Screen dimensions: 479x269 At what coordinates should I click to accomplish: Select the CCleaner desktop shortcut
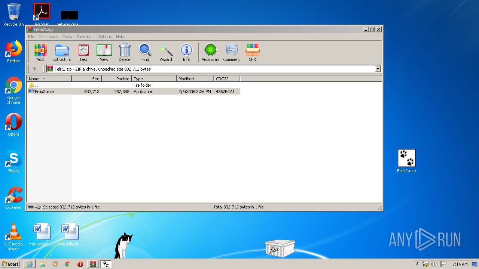point(13,198)
